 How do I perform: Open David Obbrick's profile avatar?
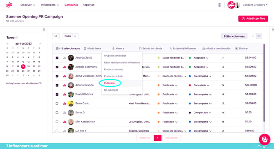pyautogui.click(x=71, y=94)
